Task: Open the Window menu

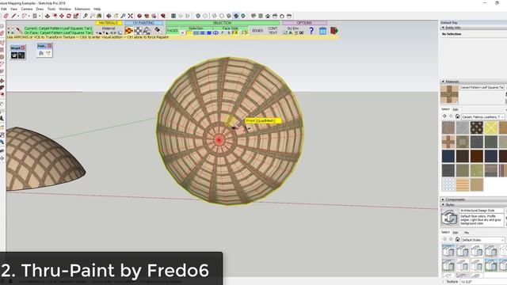Action: (65, 9)
